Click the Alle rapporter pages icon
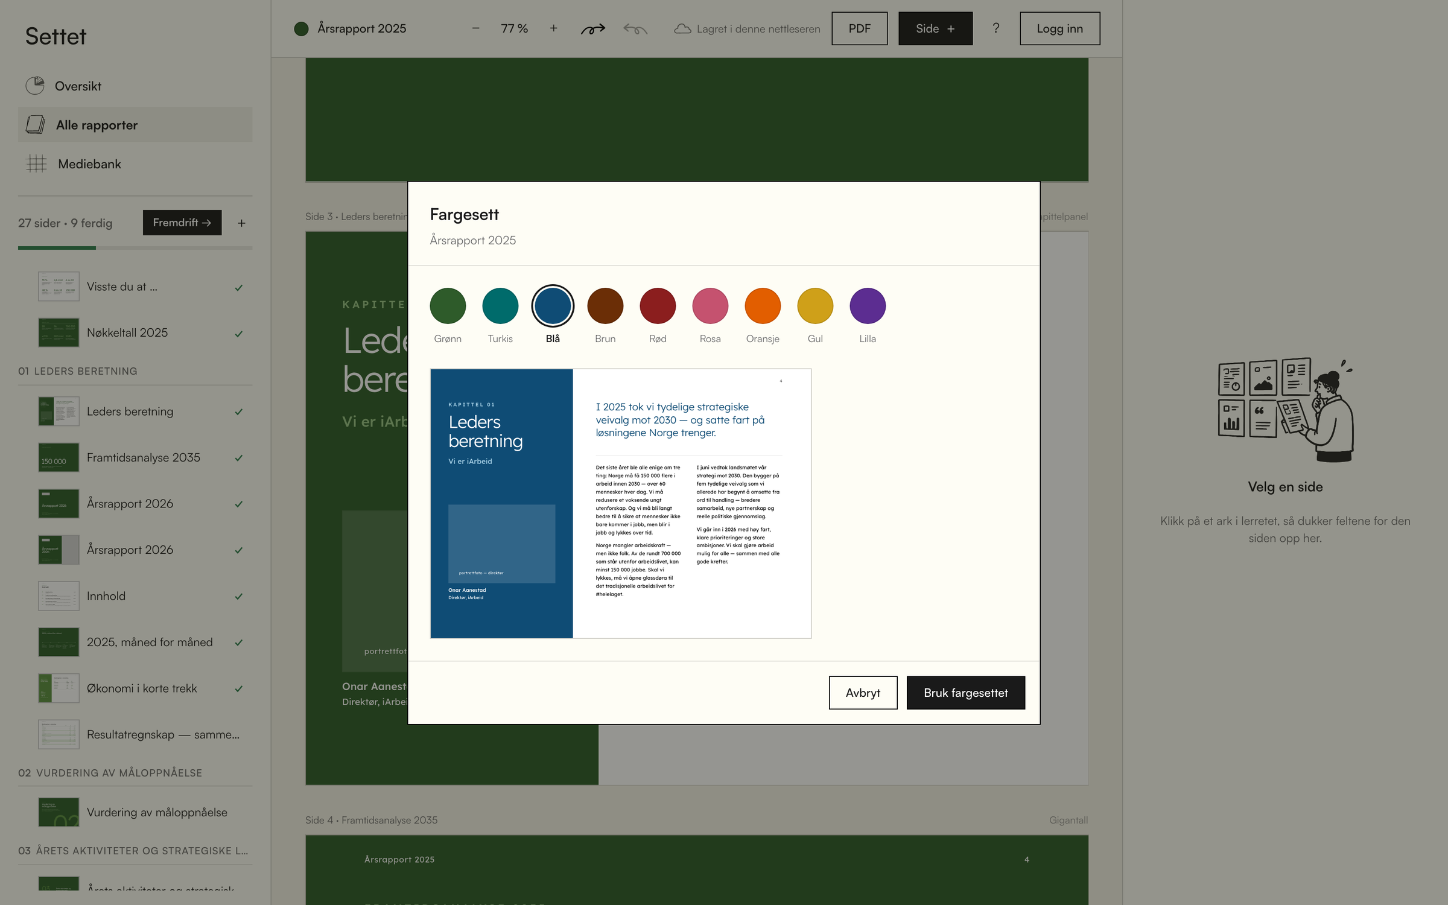1448x905 pixels. tap(35, 125)
